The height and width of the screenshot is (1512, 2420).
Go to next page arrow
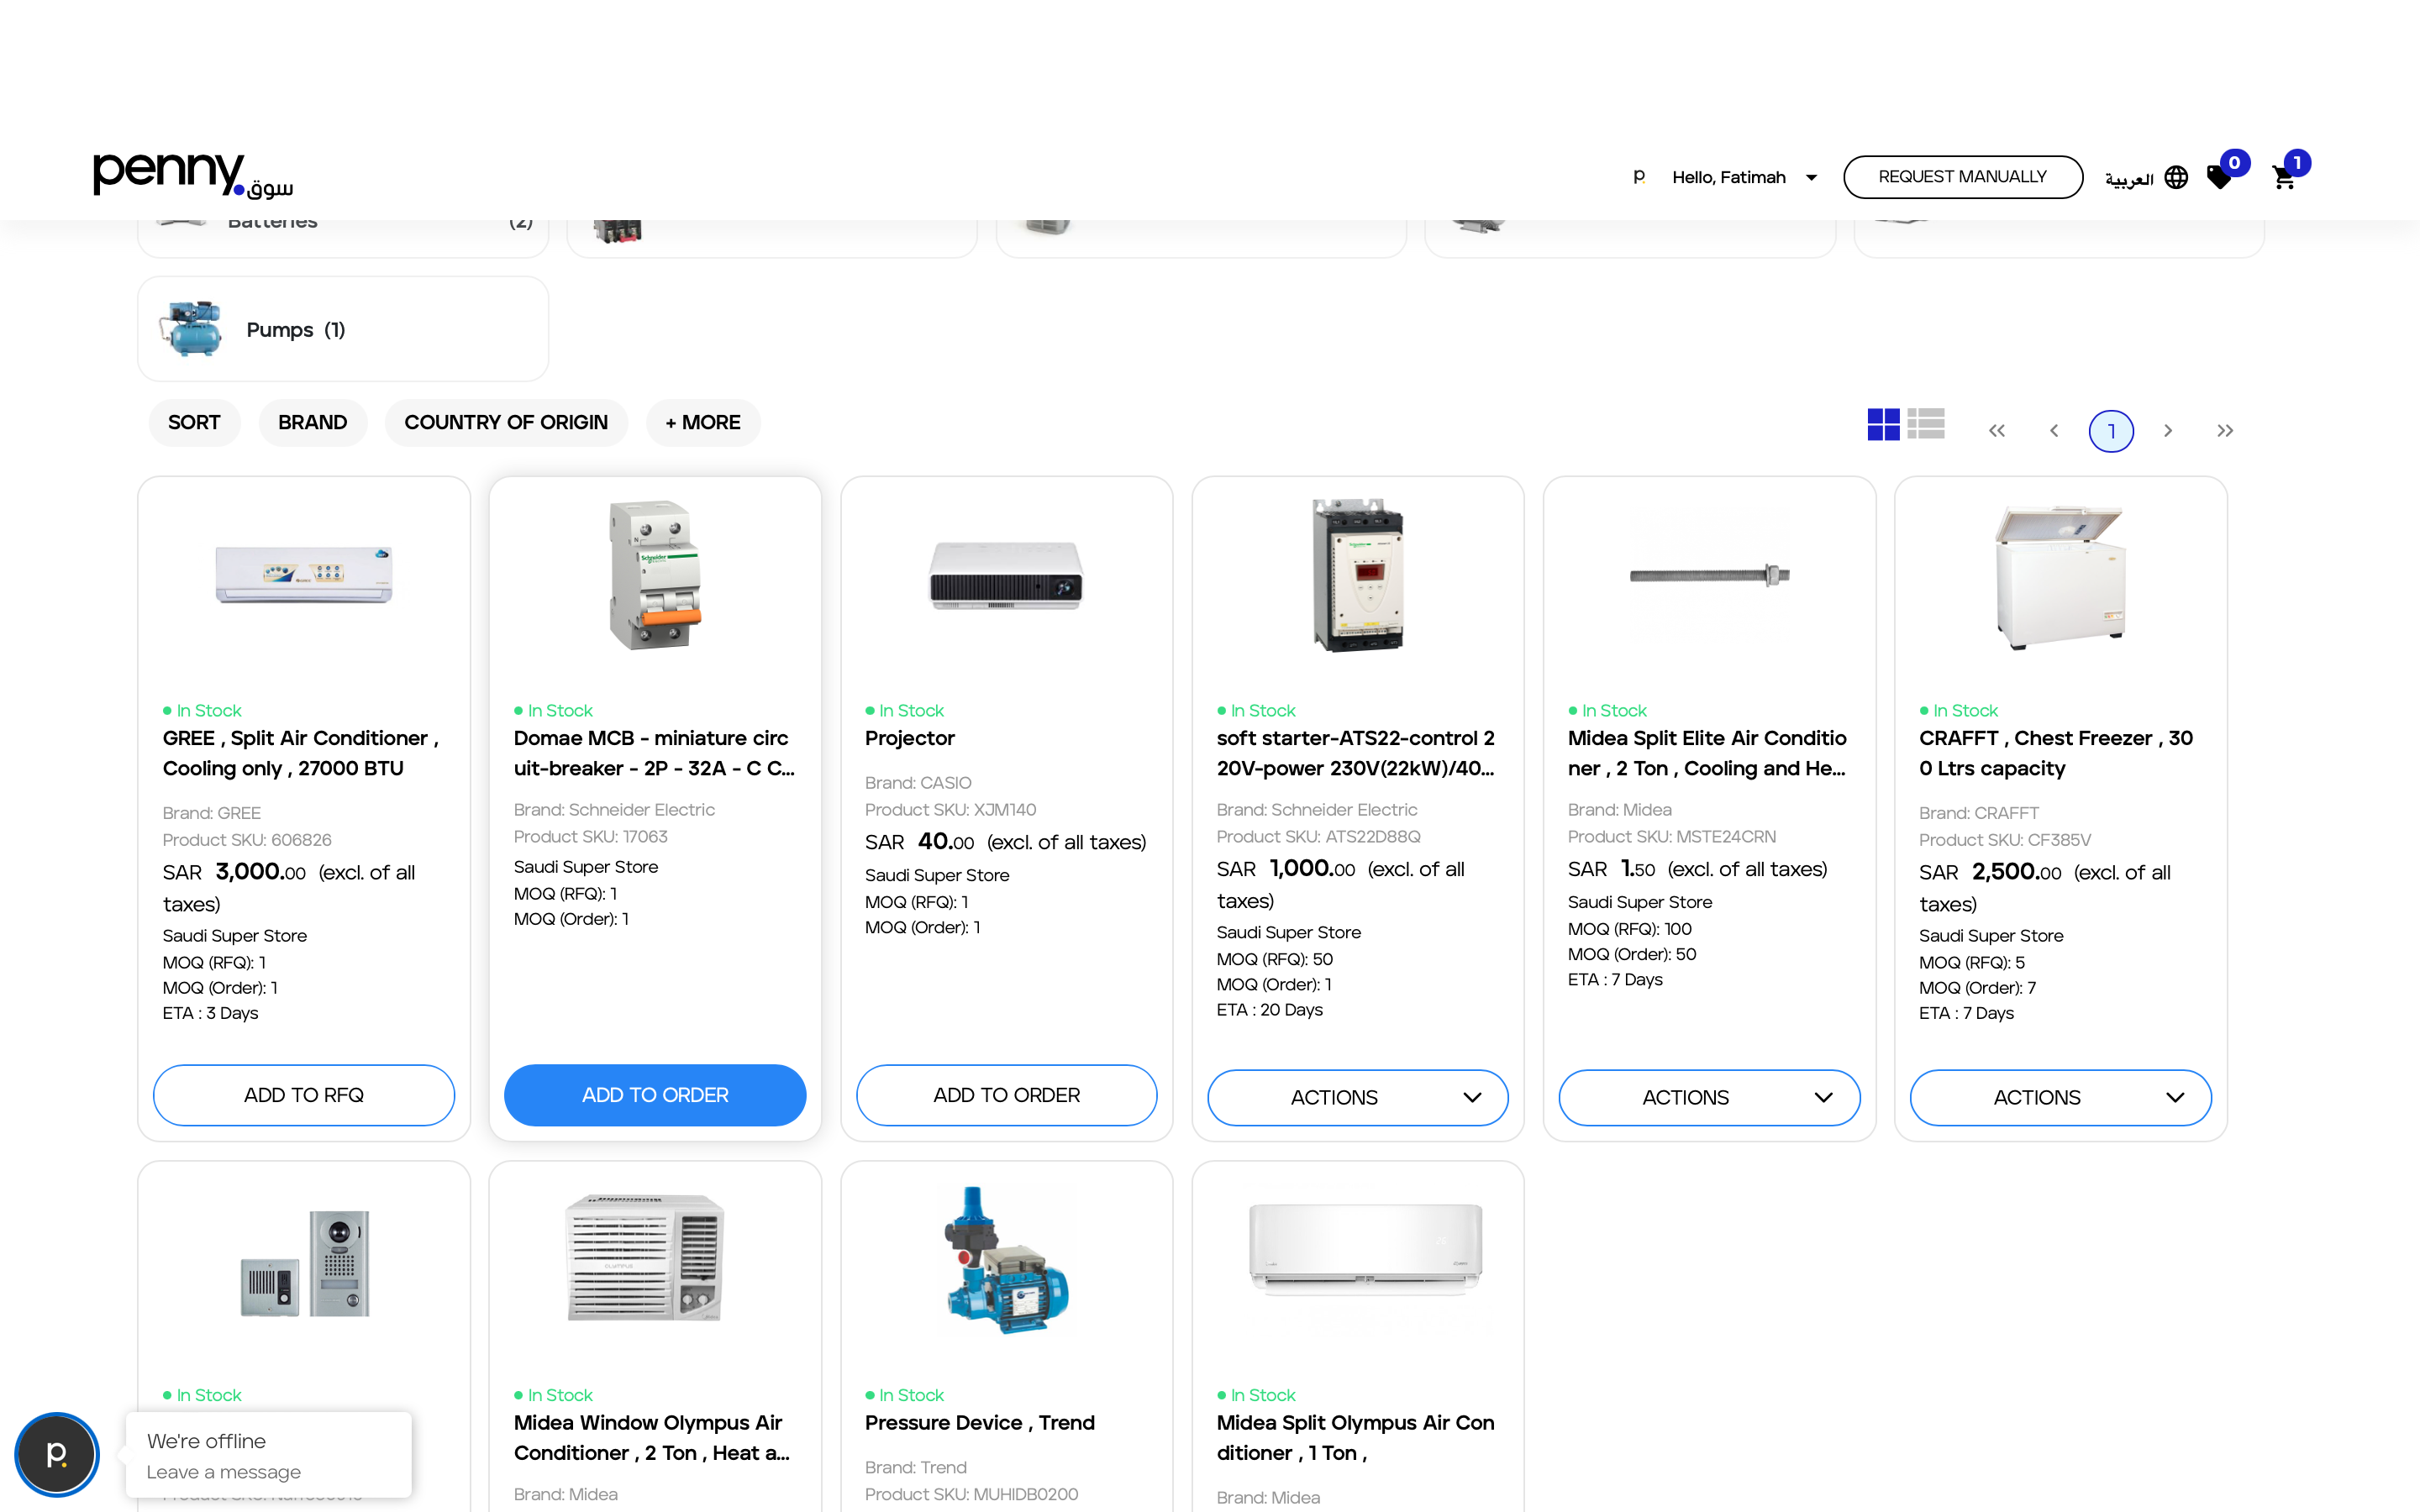2168,431
